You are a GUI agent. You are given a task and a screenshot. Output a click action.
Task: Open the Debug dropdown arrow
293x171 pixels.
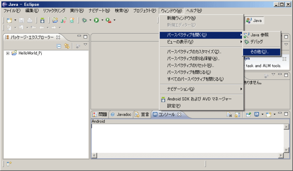[90, 20]
